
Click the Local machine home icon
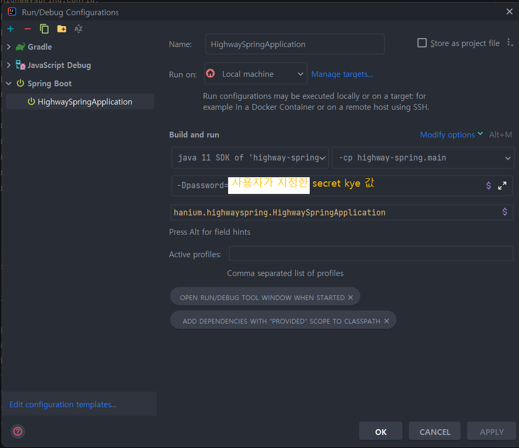[210, 73]
